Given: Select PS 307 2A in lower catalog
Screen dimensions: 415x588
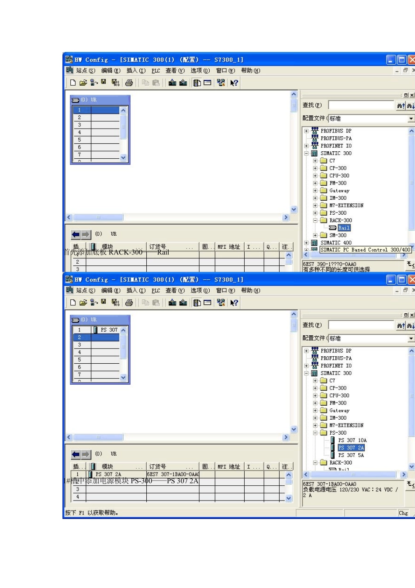Looking at the screenshot, I should coord(351,448).
